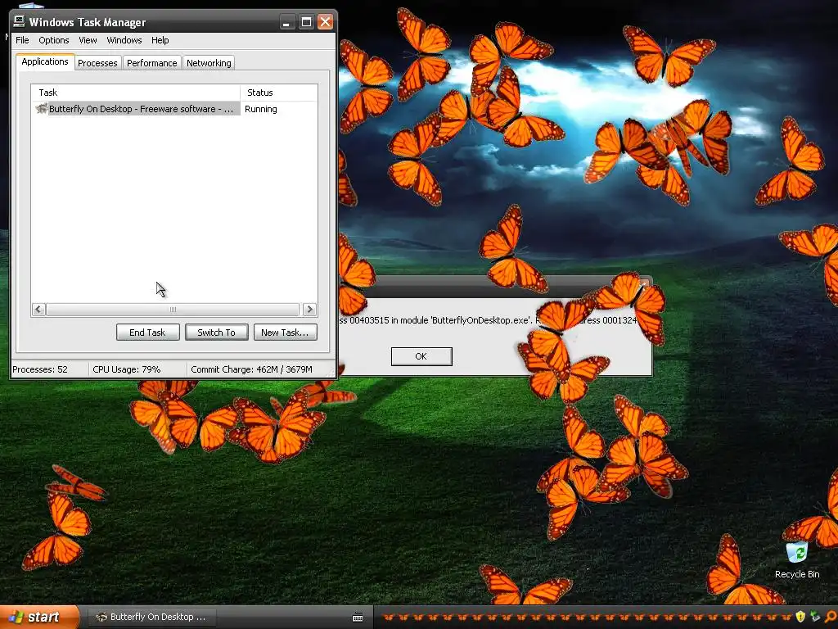
Task: Open the Help menu
Action: [160, 40]
